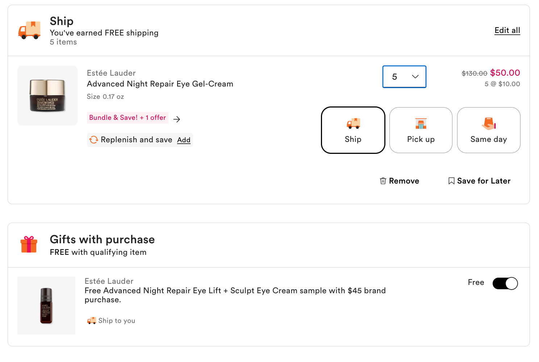Screen dimensions: 539x362
Task: Turn off the free gift sample toggle
Action: coord(505,283)
